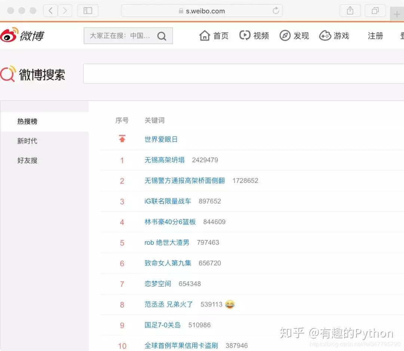Open the pinned 世界爱眼日 topic

(161, 139)
